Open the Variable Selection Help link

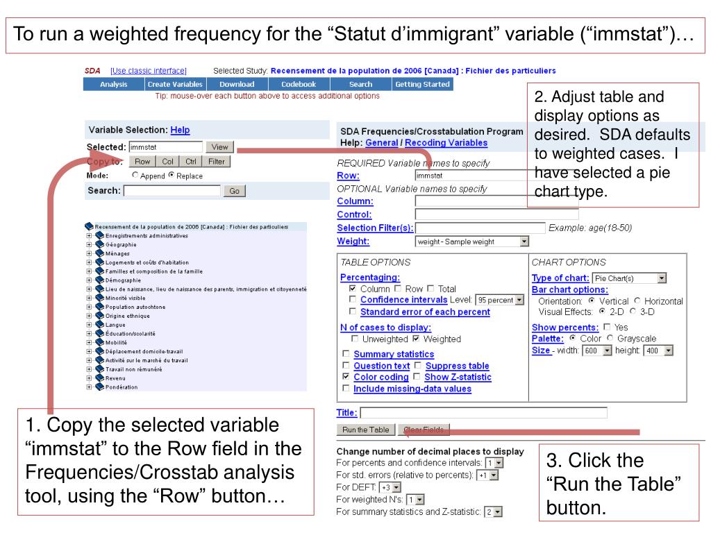tap(180, 130)
